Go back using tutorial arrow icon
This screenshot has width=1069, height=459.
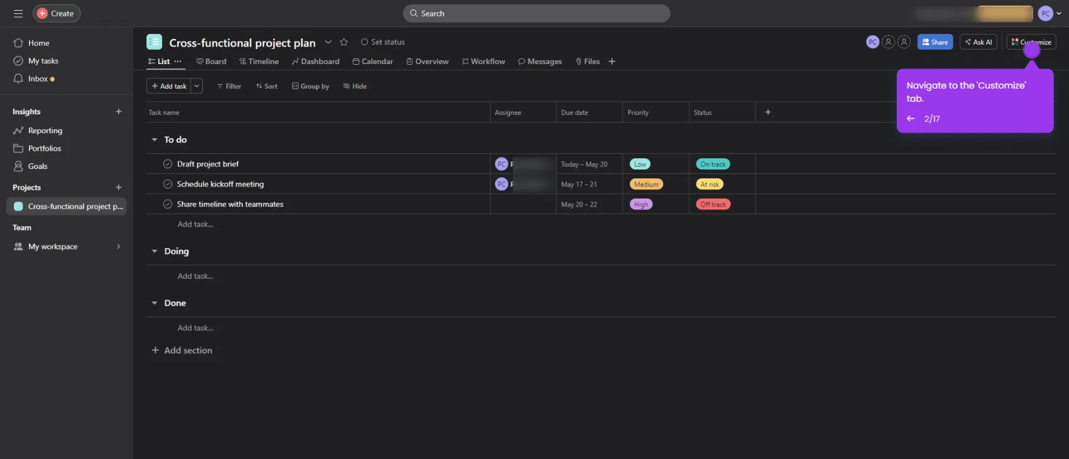tap(911, 119)
